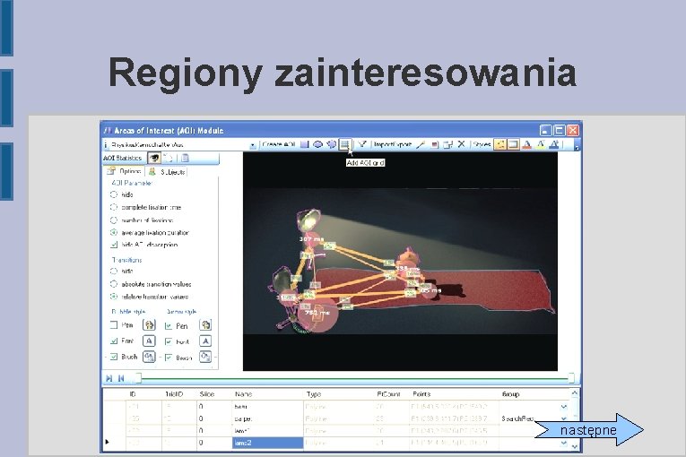686x457 pixels.
Task: Select the ellipse AOI shape tool
Action: [318, 144]
